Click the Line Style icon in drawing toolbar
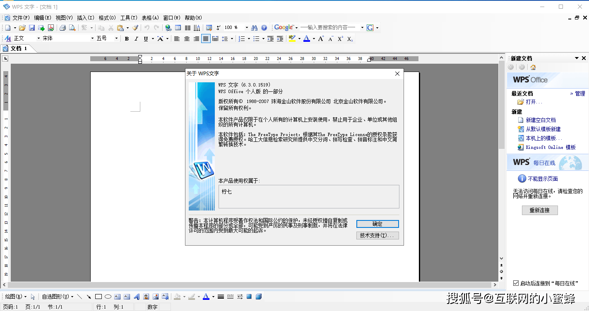This screenshot has height=311, width=589. pos(221,297)
